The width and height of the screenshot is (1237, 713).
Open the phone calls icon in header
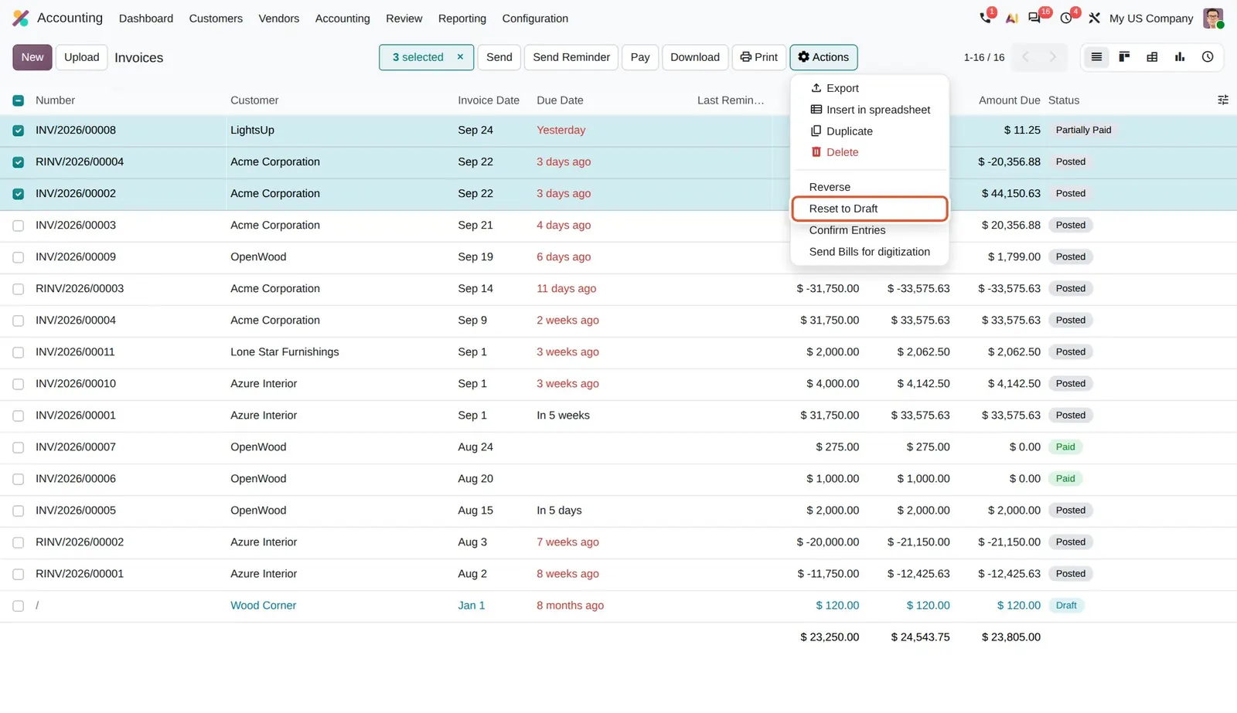click(986, 18)
